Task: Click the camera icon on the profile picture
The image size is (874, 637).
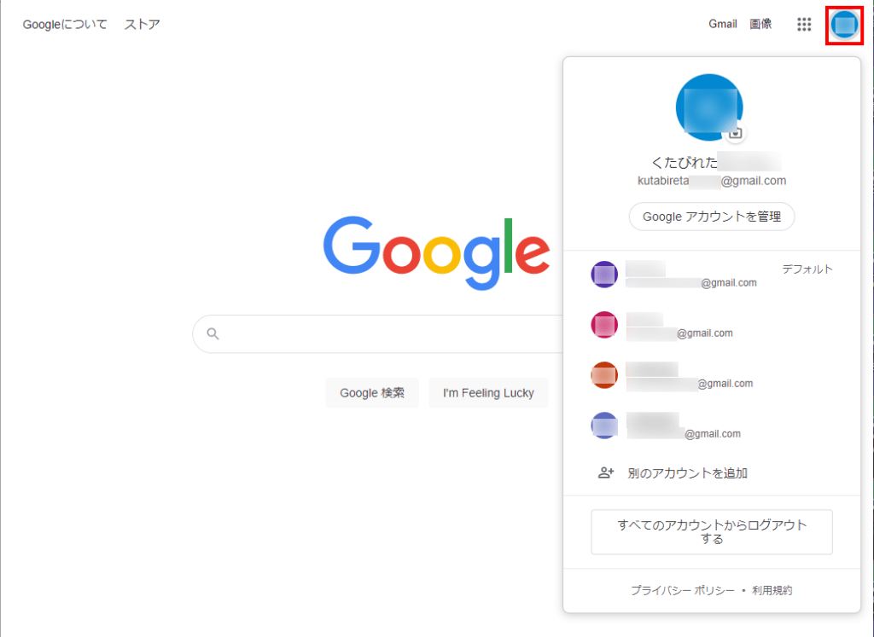Action: tap(735, 133)
